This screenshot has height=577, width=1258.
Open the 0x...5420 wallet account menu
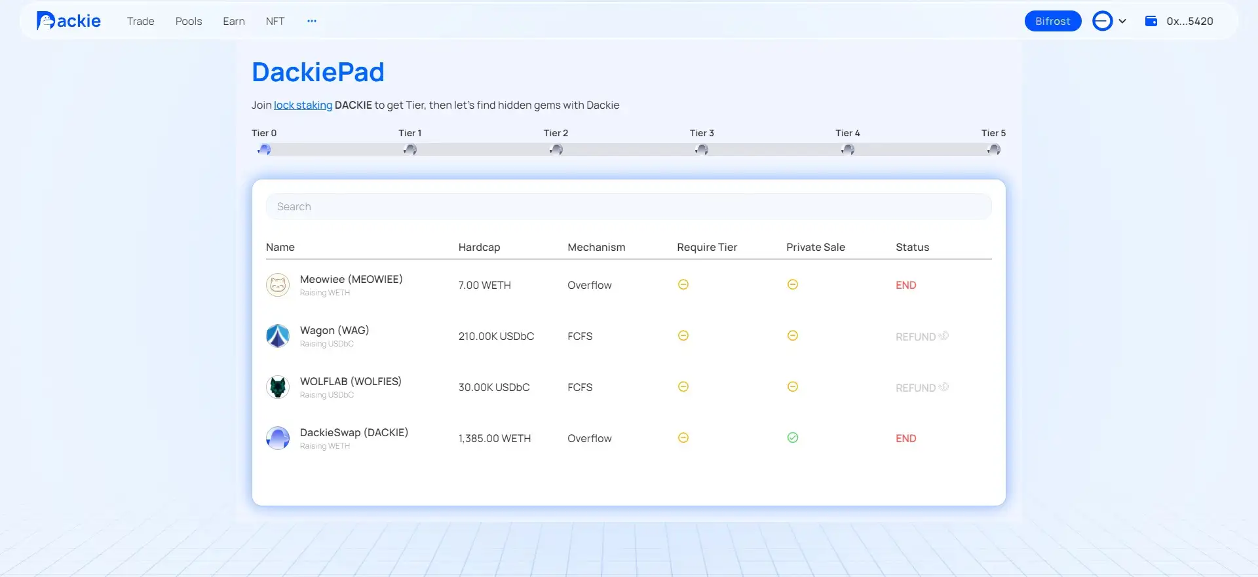[1189, 21]
